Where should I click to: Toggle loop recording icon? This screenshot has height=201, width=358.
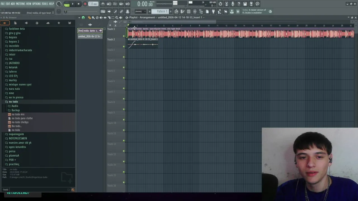128,4
